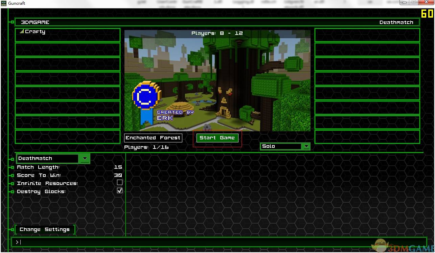Click the chat input field at the bottom

pyautogui.click(x=220, y=242)
